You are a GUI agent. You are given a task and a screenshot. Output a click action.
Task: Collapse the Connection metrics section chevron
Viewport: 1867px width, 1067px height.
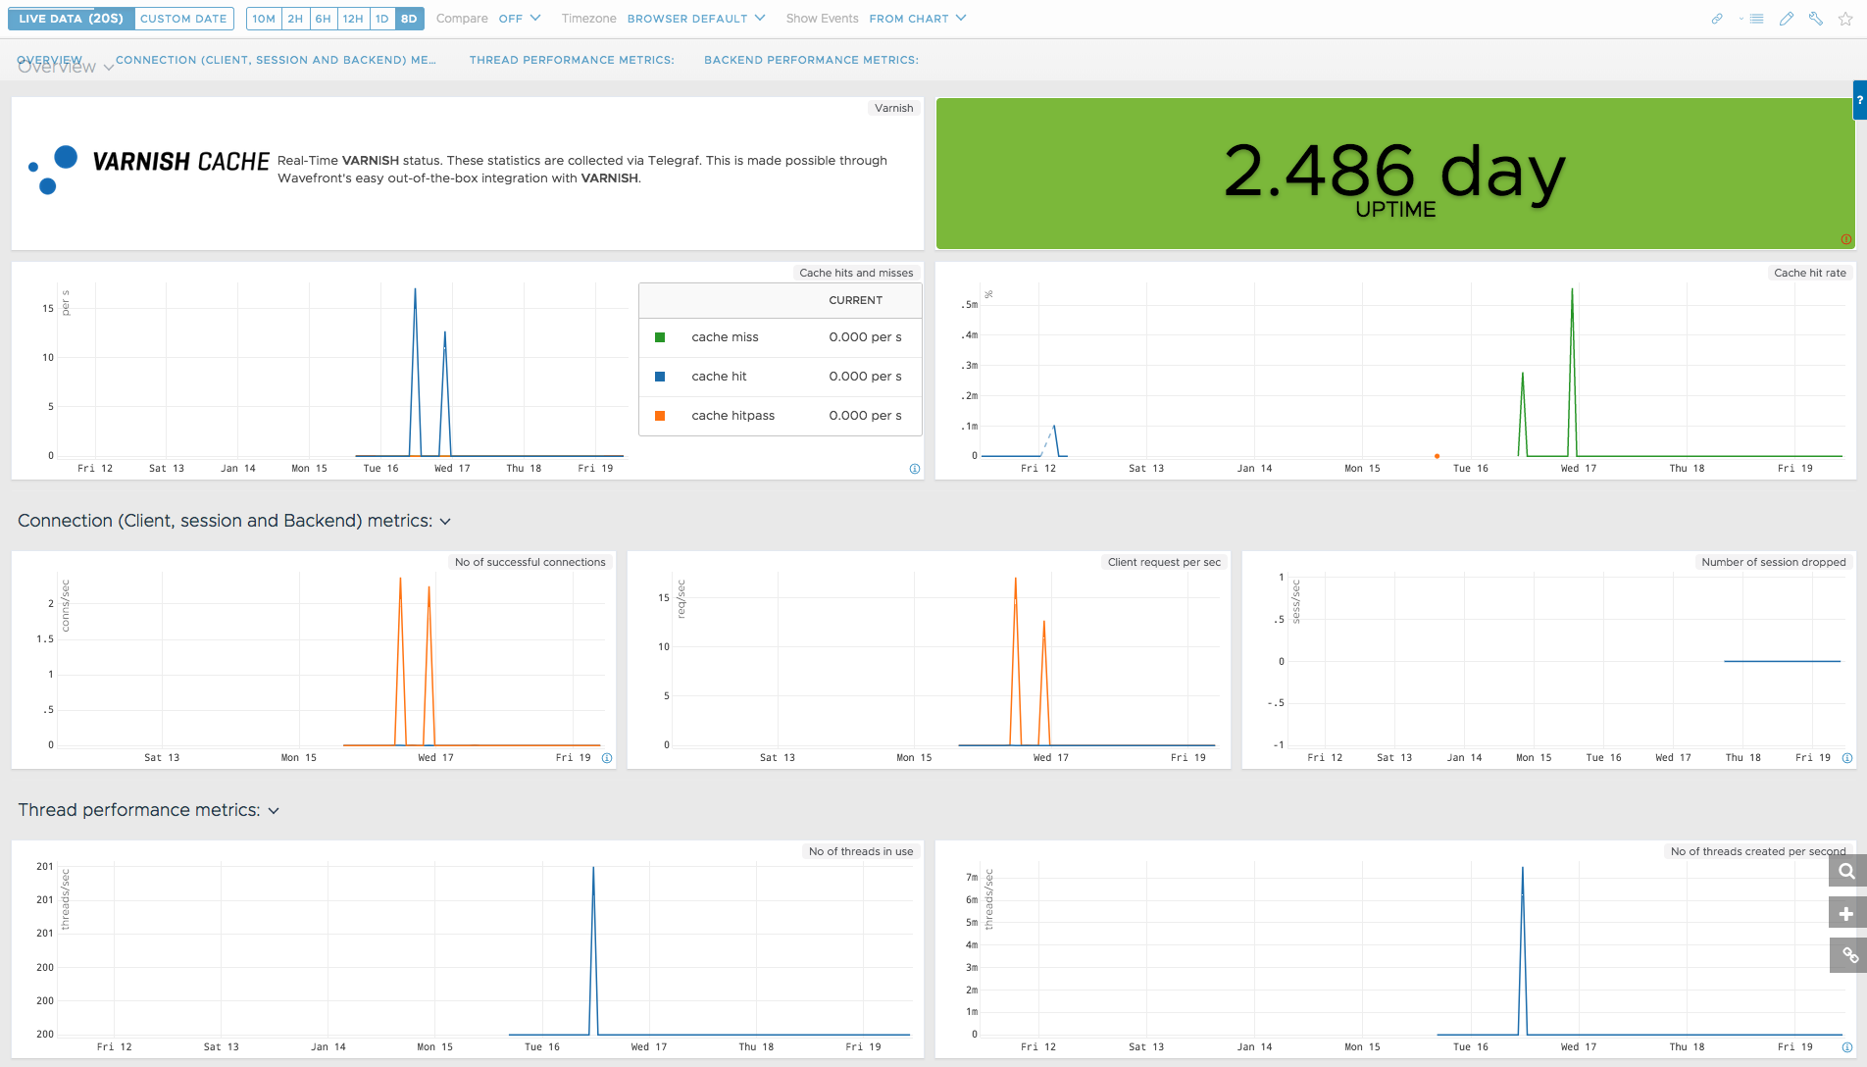(445, 522)
